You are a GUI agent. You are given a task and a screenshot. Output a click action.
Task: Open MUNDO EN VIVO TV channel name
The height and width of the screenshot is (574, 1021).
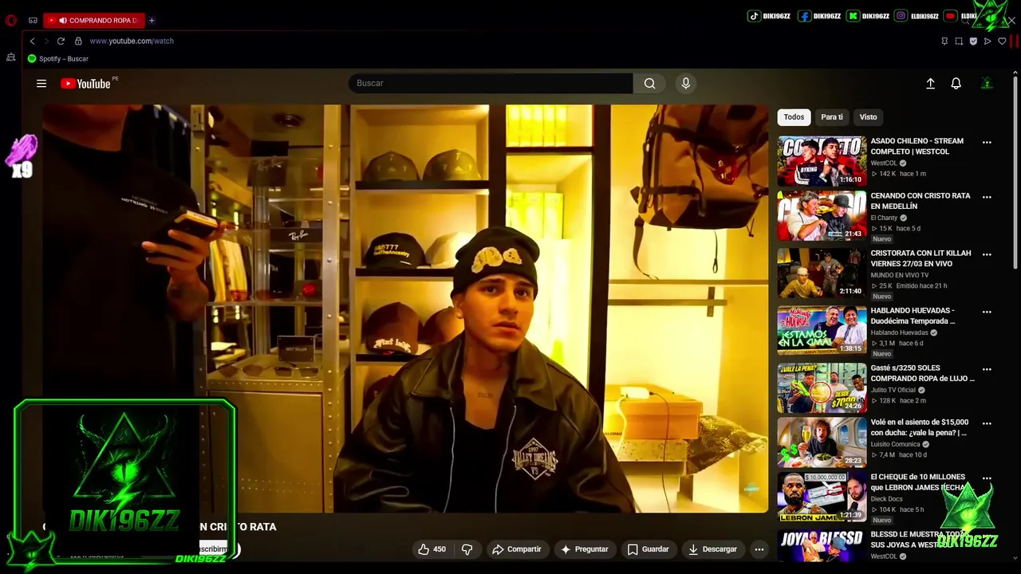click(900, 275)
